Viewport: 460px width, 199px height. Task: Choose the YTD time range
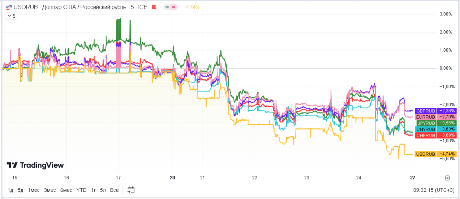[x=81, y=190]
